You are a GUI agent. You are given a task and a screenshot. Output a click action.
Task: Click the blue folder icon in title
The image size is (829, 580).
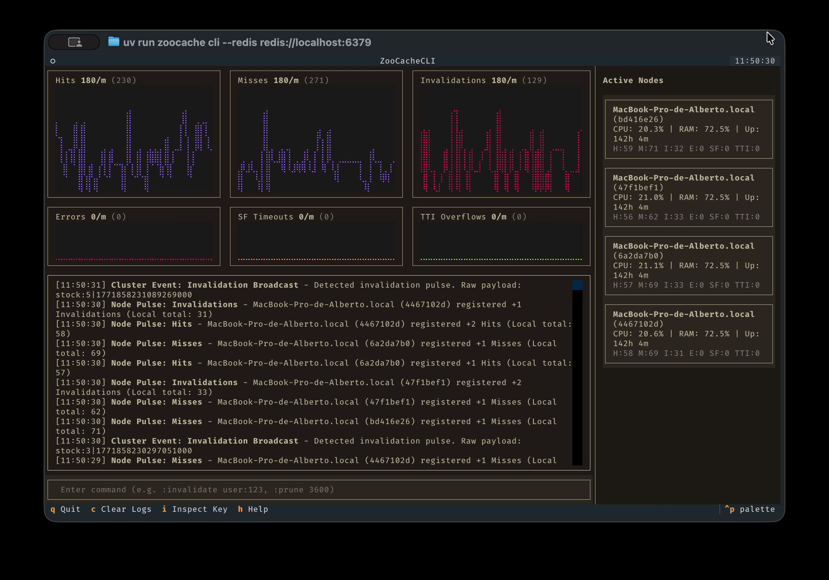click(x=114, y=42)
